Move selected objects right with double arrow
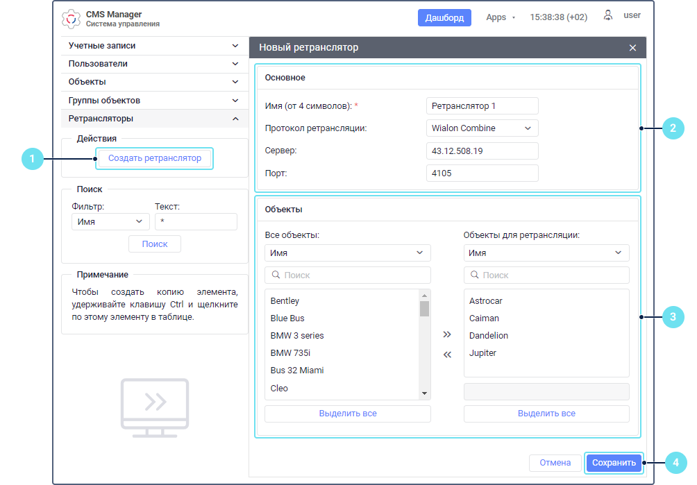Image resolution: width=697 pixels, height=485 pixels. pos(447,334)
